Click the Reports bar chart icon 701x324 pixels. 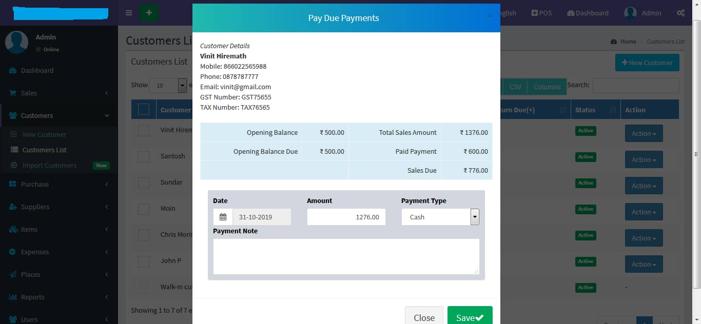[x=13, y=297]
